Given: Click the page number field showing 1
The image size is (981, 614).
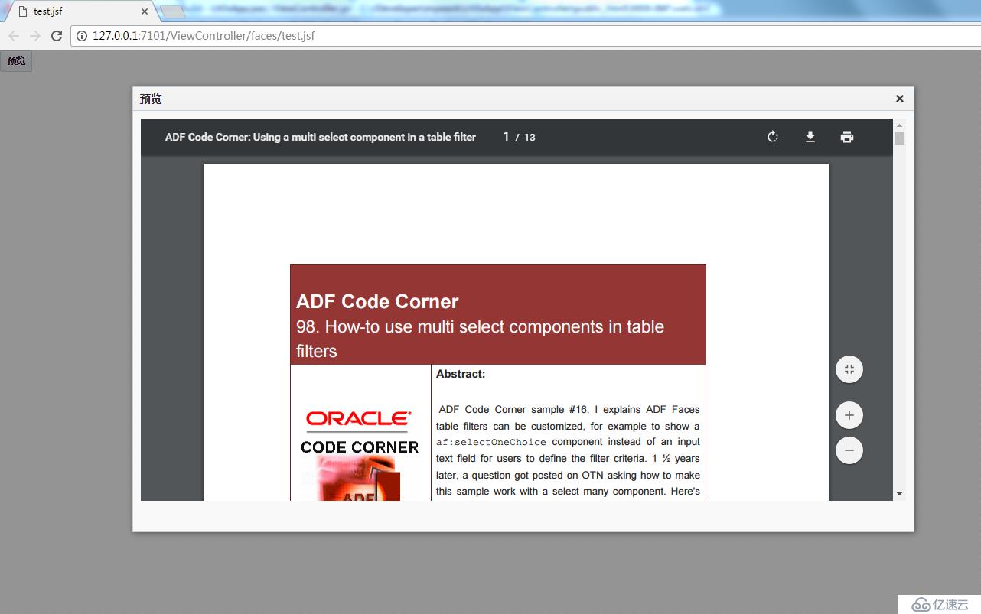Looking at the screenshot, I should [506, 137].
